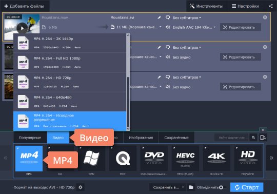This screenshot has width=277, height=194.
Task: Expand the third file's quality dropdown arrow
Action: click(161, 86)
